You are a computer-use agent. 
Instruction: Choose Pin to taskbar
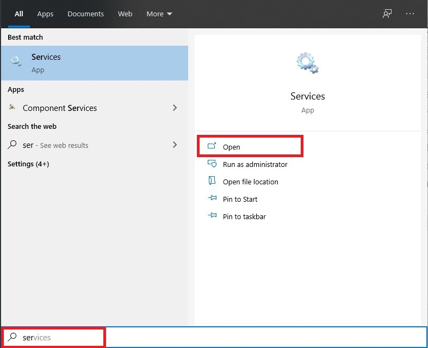pyautogui.click(x=244, y=217)
